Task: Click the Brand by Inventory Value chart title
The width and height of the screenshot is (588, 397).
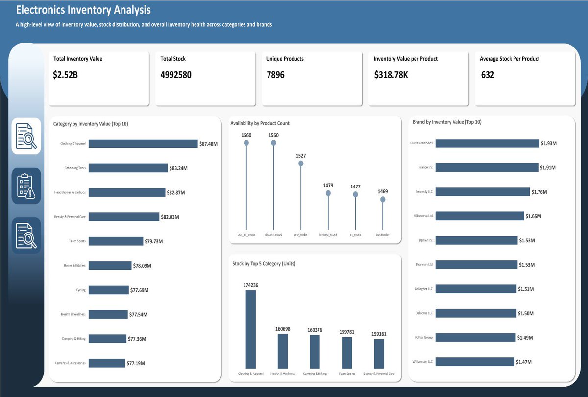Action: pyautogui.click(x=447, y=122)
